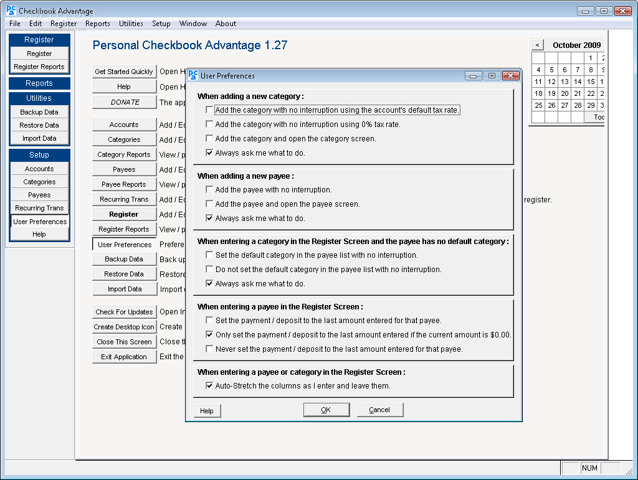638x480 pixels.
Task: Click Get Started Quickly button
Action: 124,72
